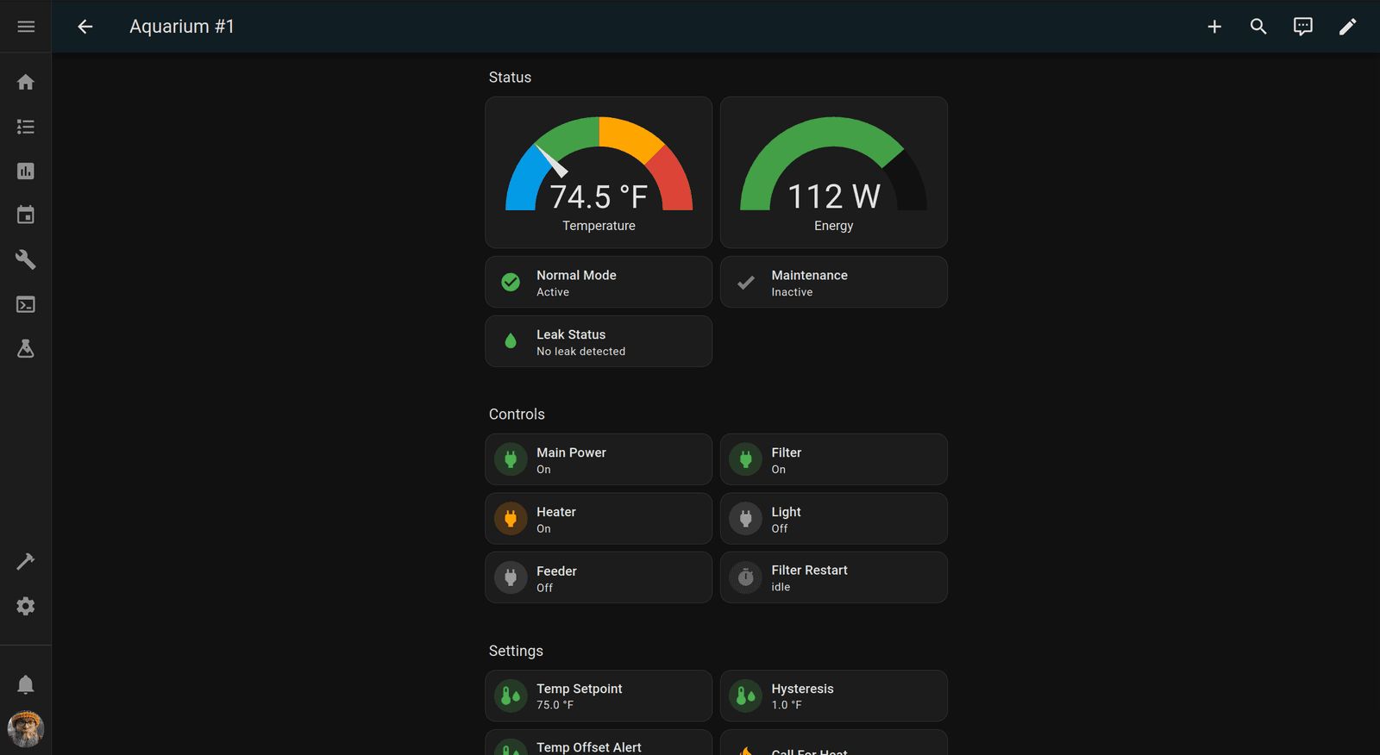Open the terminal icon in the sidebar
Image resolution: width=1380 pixels, height=755 pixels.
[x=26, y=304]
